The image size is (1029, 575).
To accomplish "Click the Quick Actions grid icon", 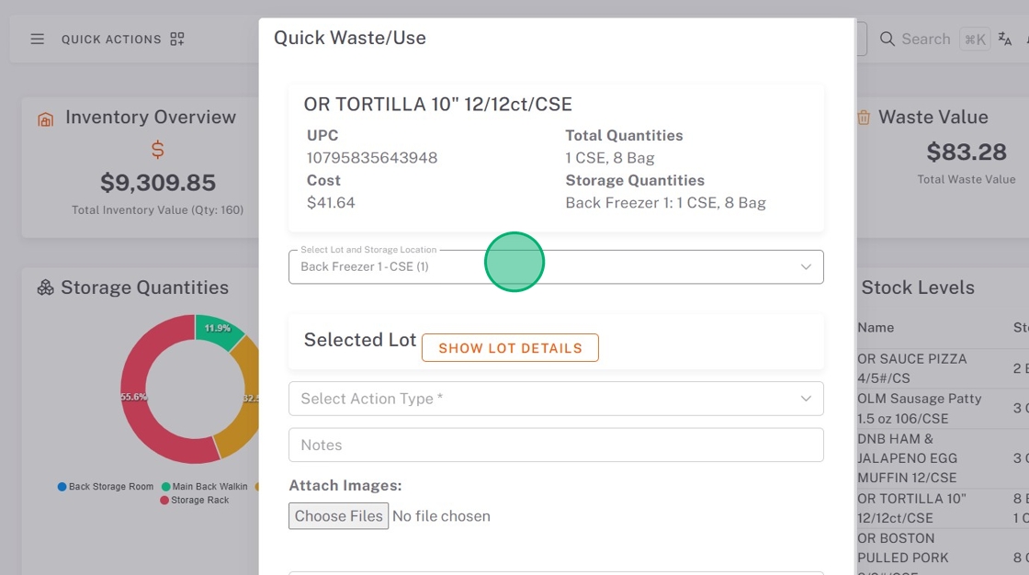I will click(x=177, y=39).
